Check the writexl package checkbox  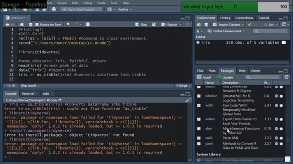[199, 119]
